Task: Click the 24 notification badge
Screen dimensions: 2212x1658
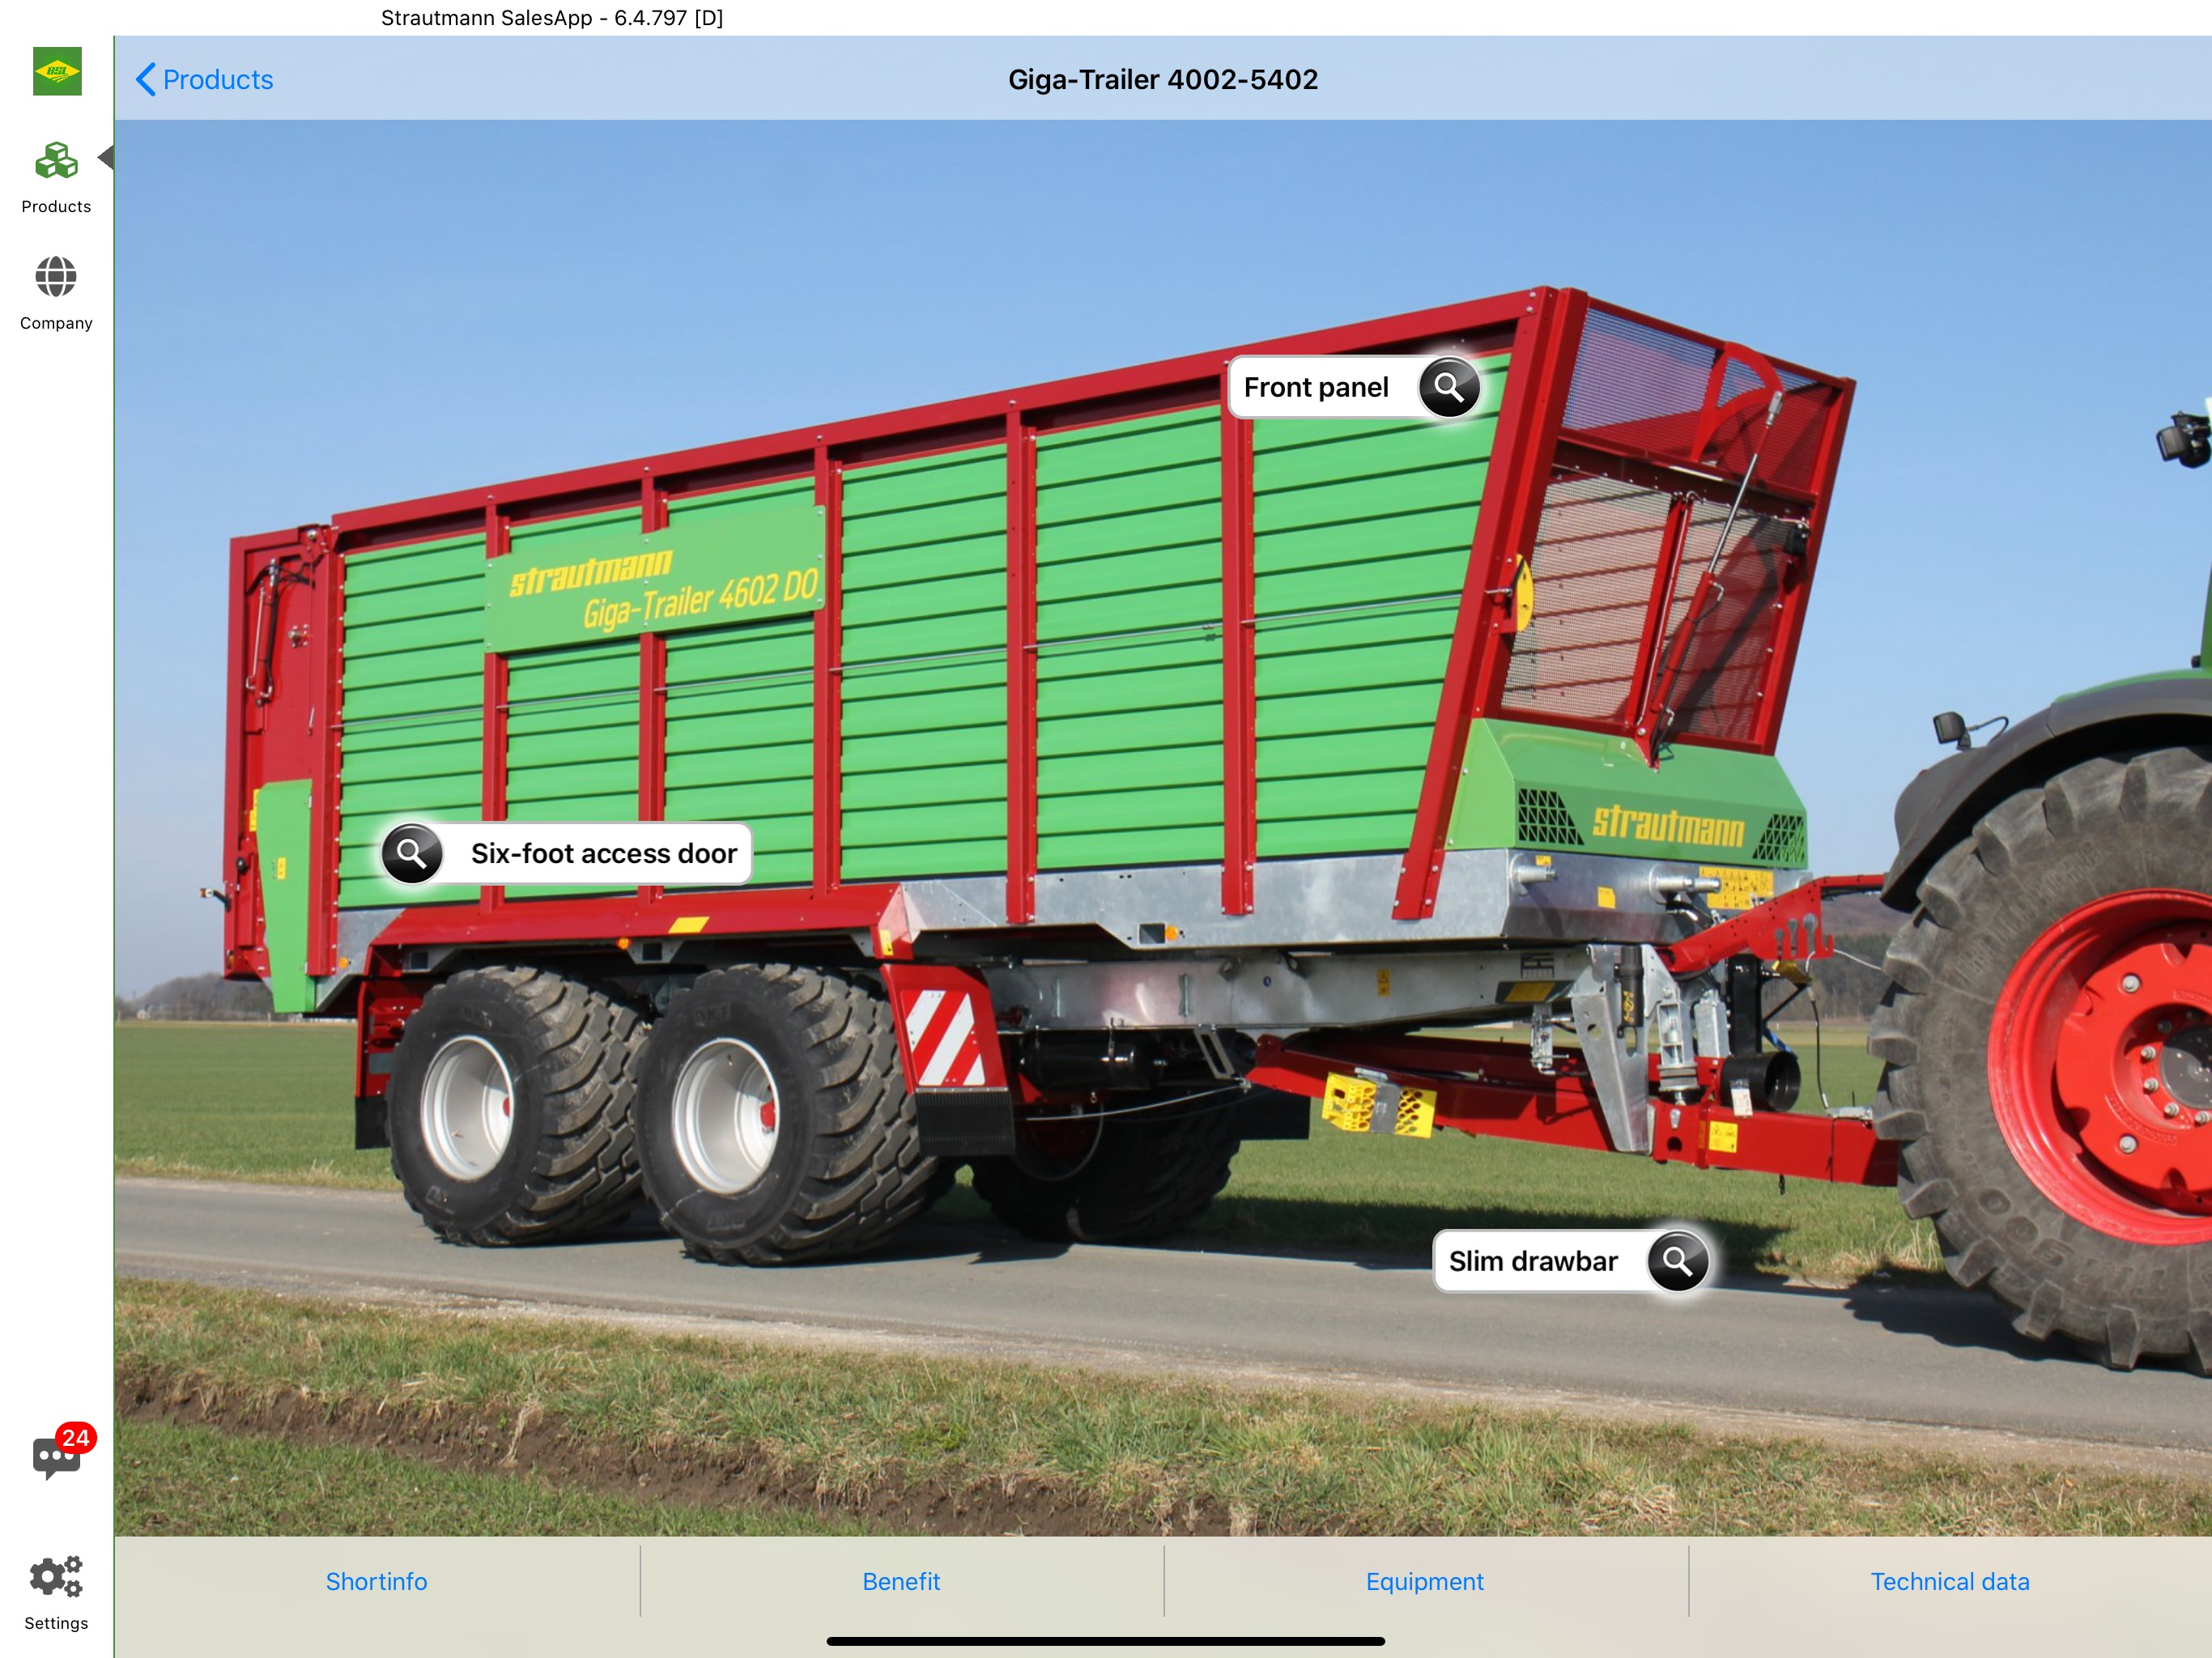Action: 76,1438
